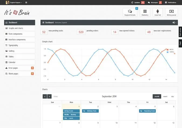
Task: Select Dashboard in the sidebar
Action: 20,22
